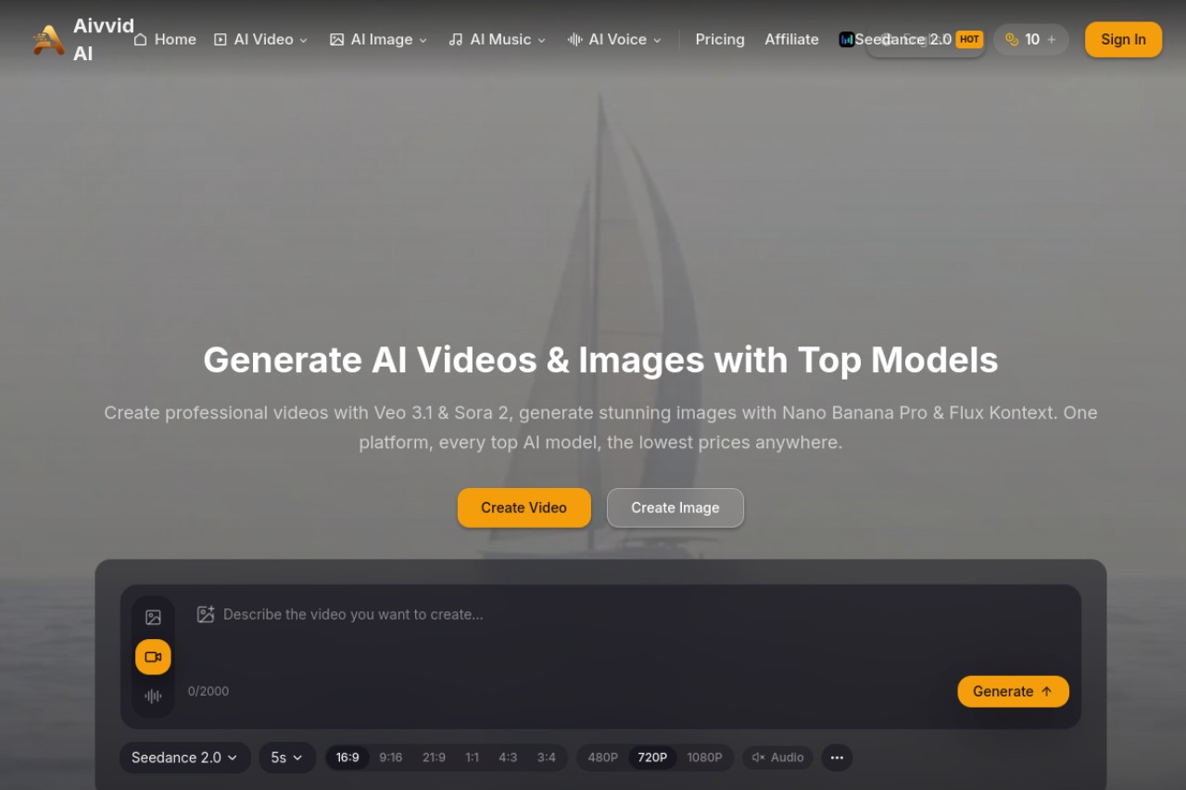Pick the 4:3 aspect ratio
Viewport: 1186px width, 790px height.
pos(508,758)
